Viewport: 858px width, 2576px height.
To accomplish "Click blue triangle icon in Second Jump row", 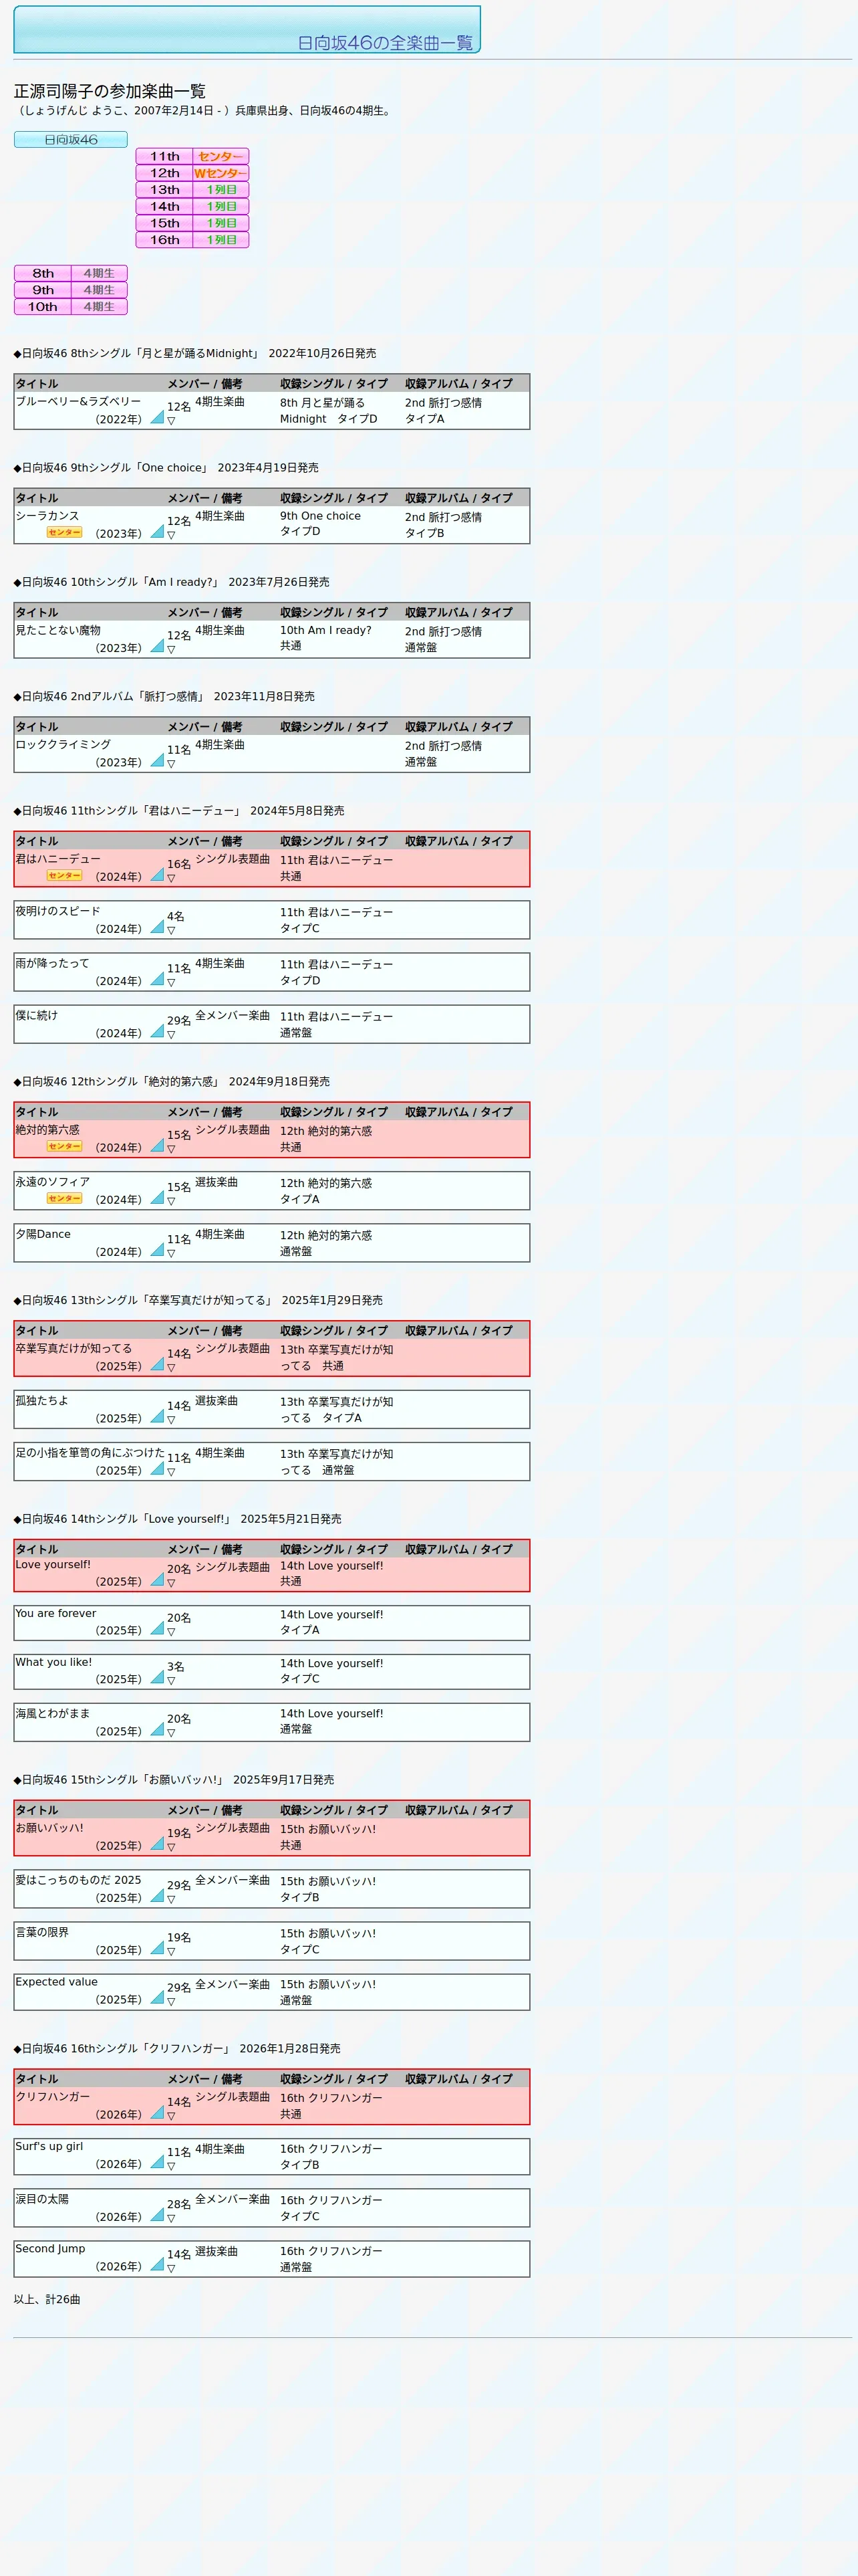I will click(x=157, y=2264).
